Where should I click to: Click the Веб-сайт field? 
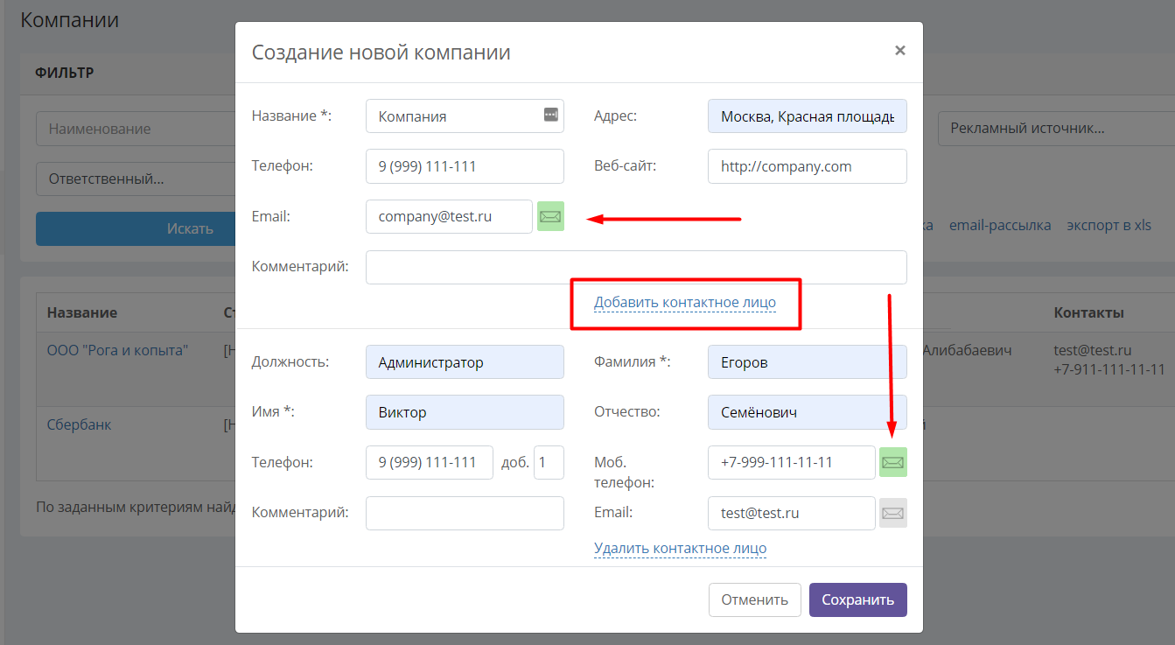808,166
